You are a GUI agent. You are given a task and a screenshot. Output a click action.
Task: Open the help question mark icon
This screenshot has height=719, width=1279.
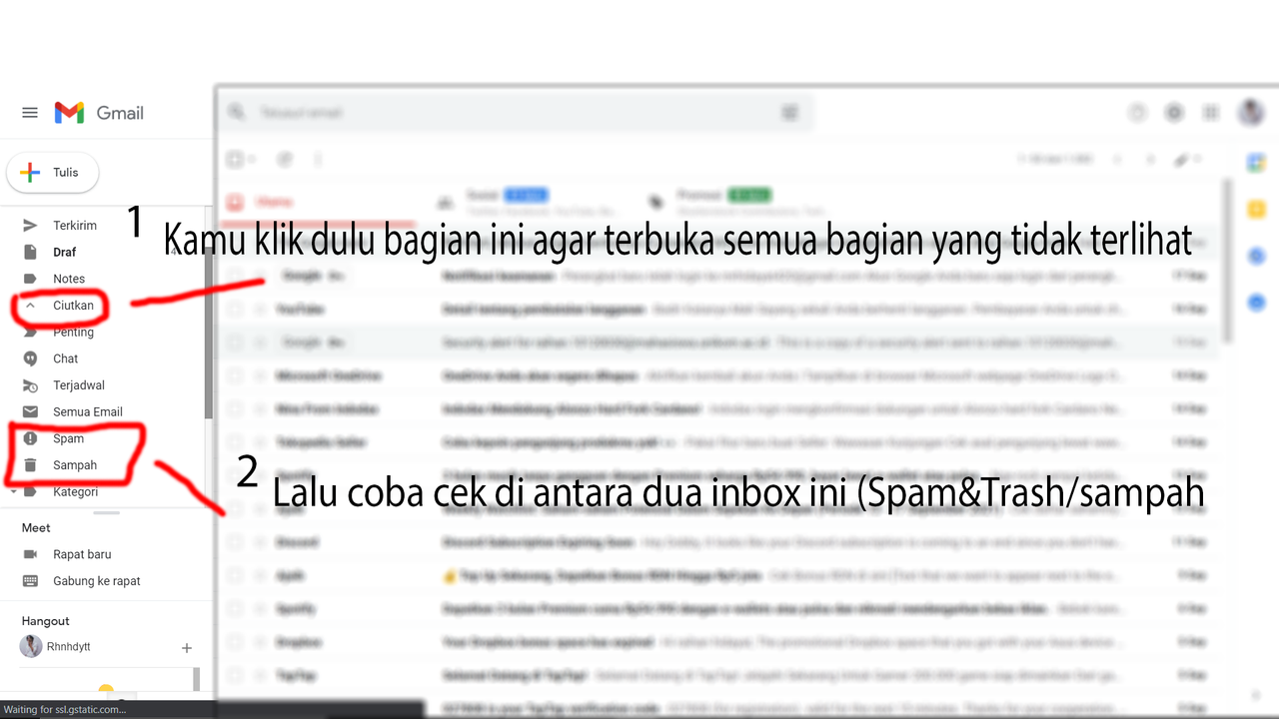coord(1137,113)
